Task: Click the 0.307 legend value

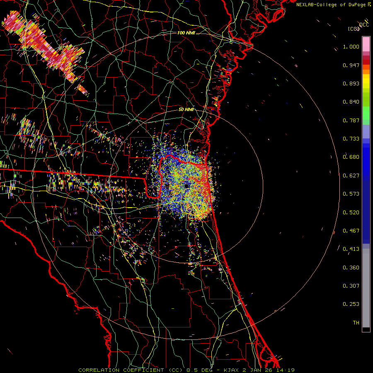Action: click(x=351, y=286)
